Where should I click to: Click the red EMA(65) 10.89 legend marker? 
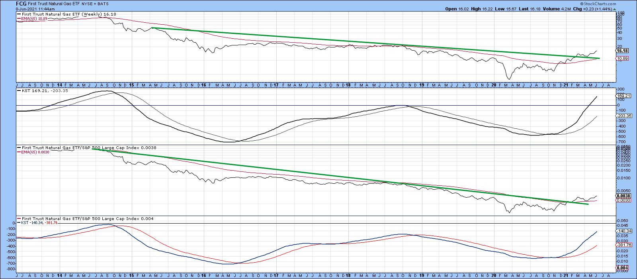click(x=19, y=18)
